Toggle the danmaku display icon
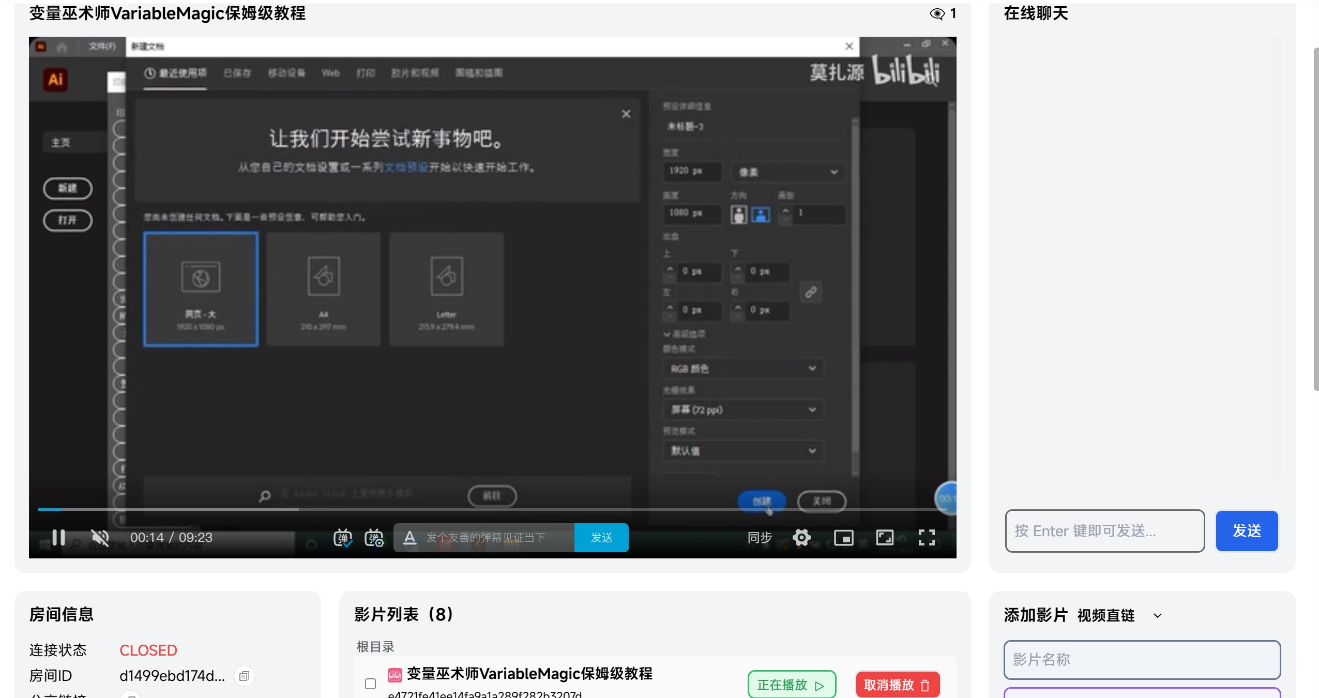Screen dimensions: 1319x698 (x=342, y=538)
